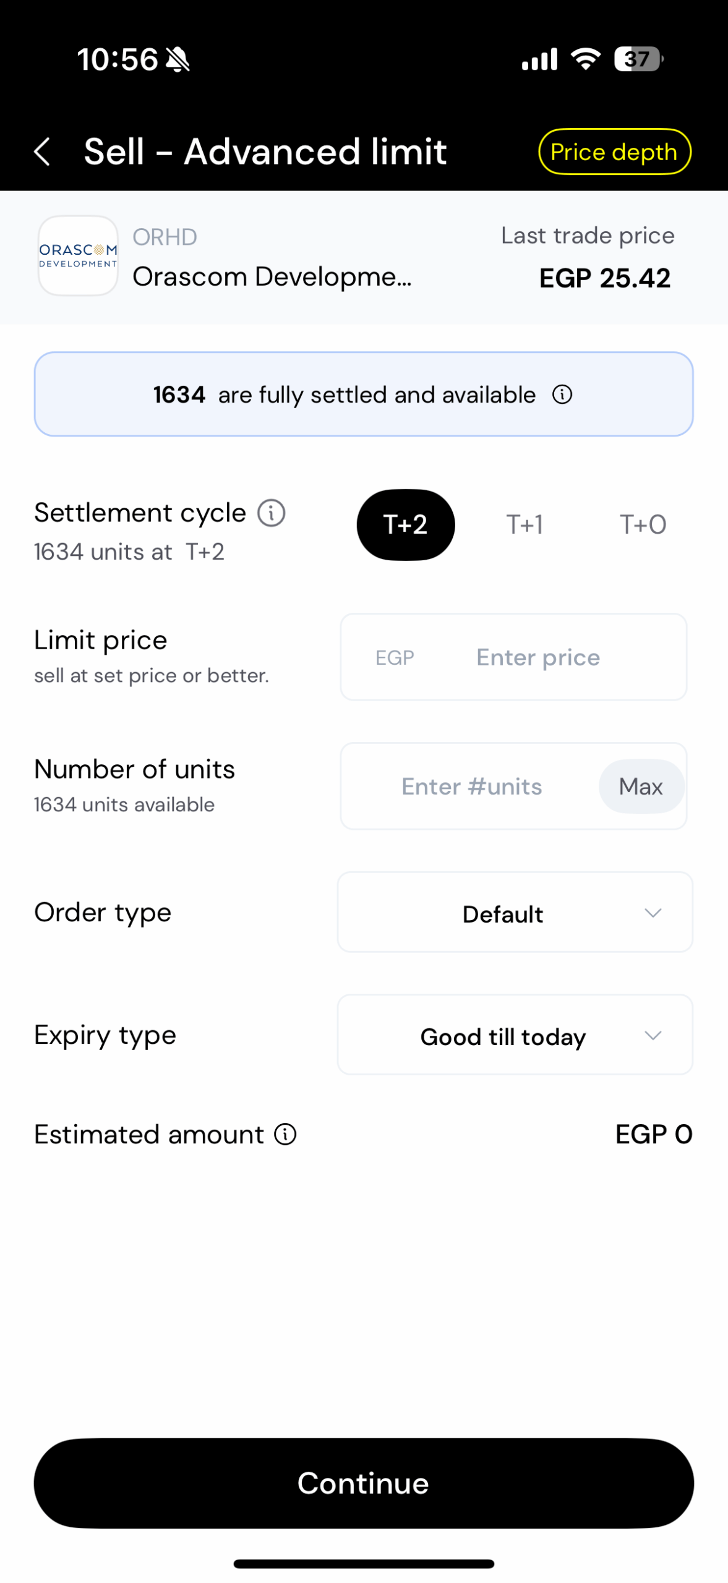728x1583 pixels.
Task: Select the T+2 settlement cycle
Action: (405, 524)
